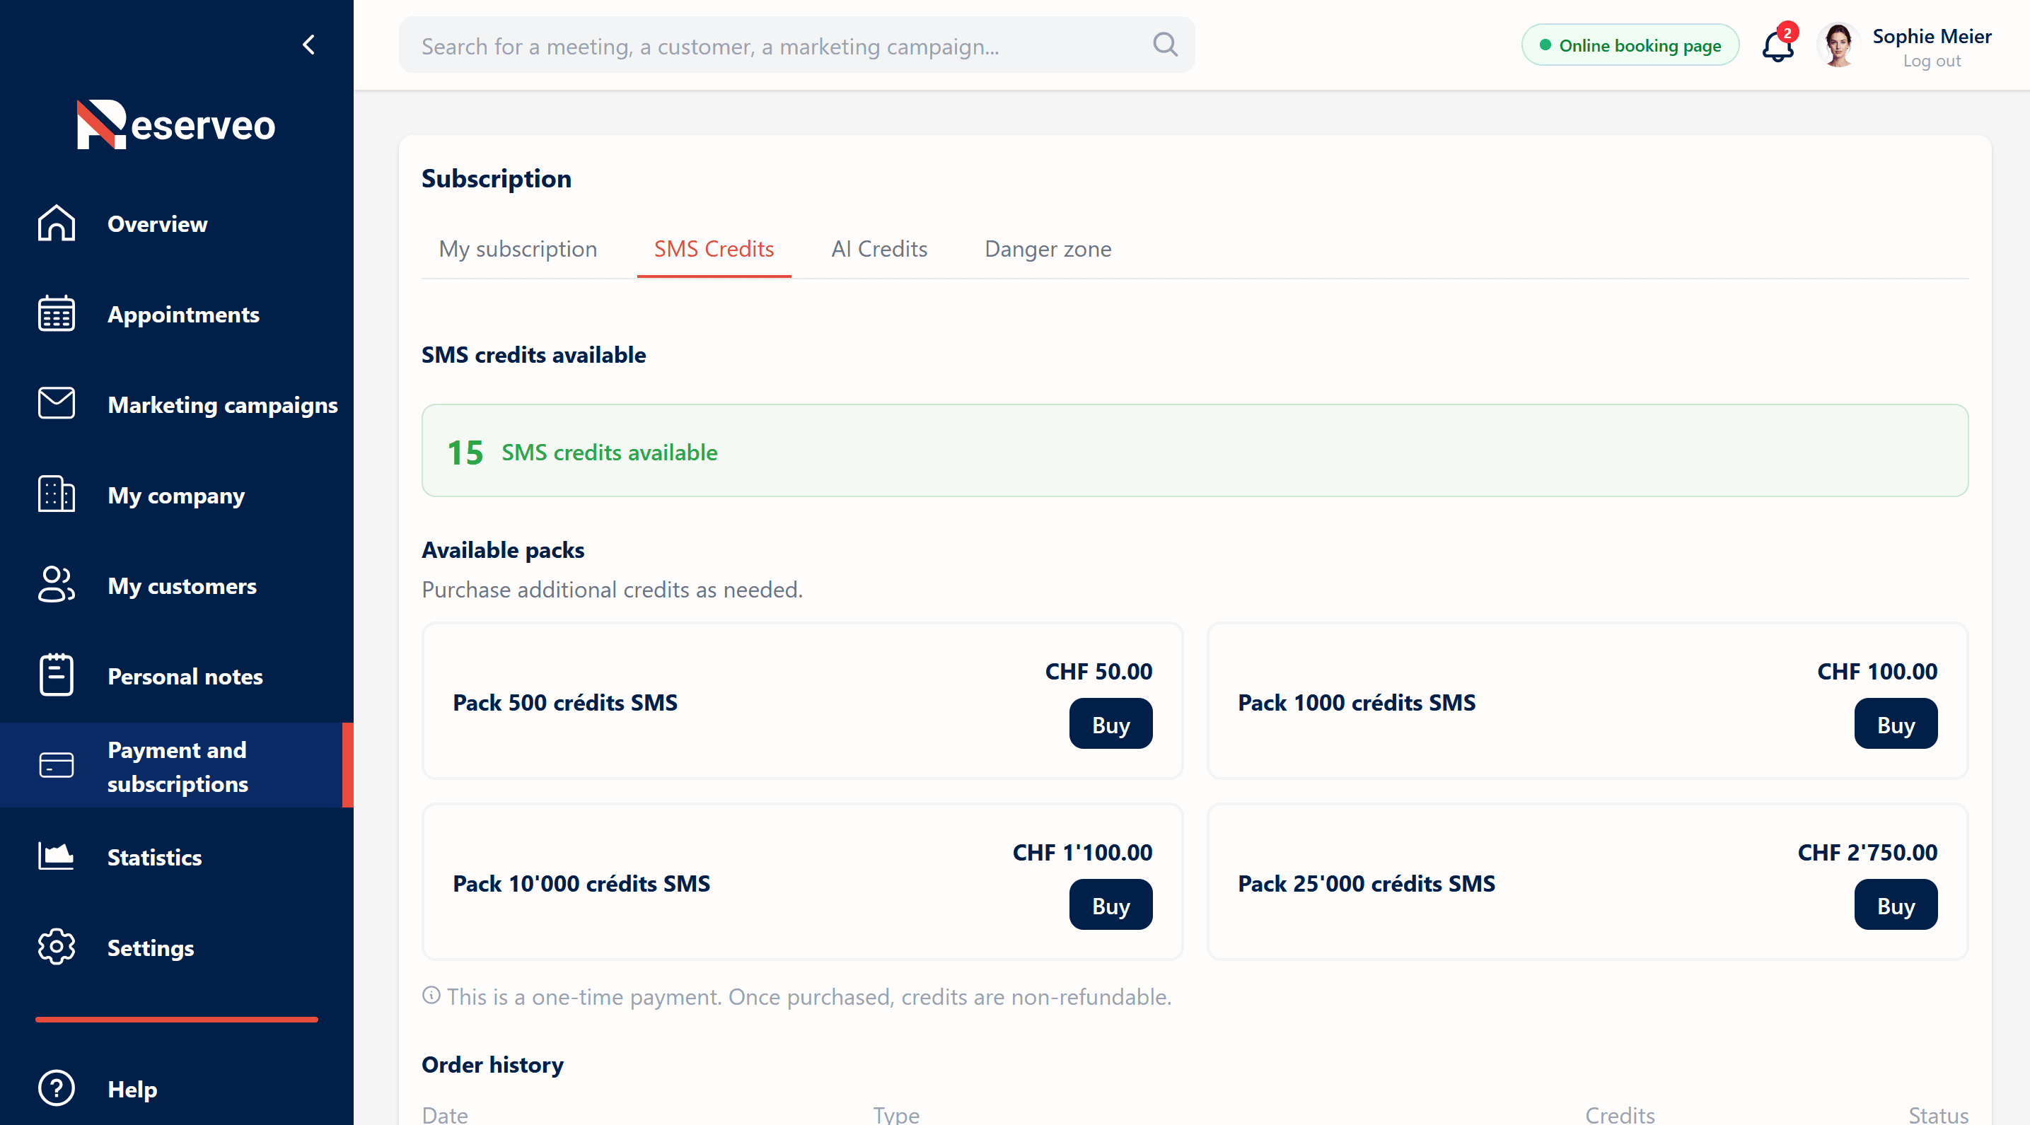Click the My company building icon
This screenshot has width=2030, height=1125.
[56, 494]
